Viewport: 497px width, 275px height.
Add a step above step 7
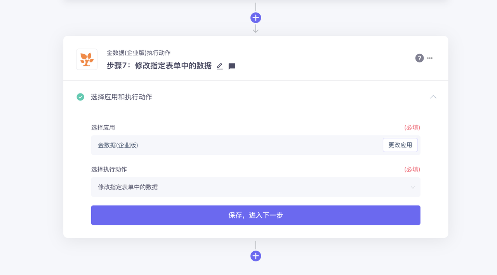pos(255,17)
